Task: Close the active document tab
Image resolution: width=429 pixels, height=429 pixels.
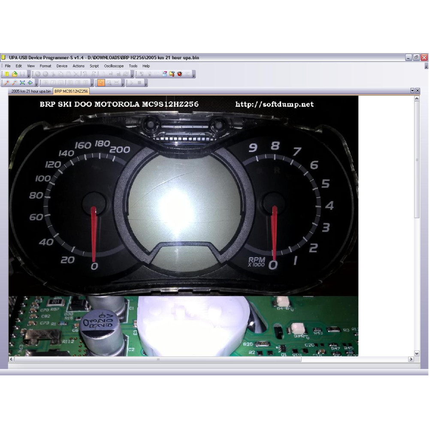Action: [x=417, y=91]
